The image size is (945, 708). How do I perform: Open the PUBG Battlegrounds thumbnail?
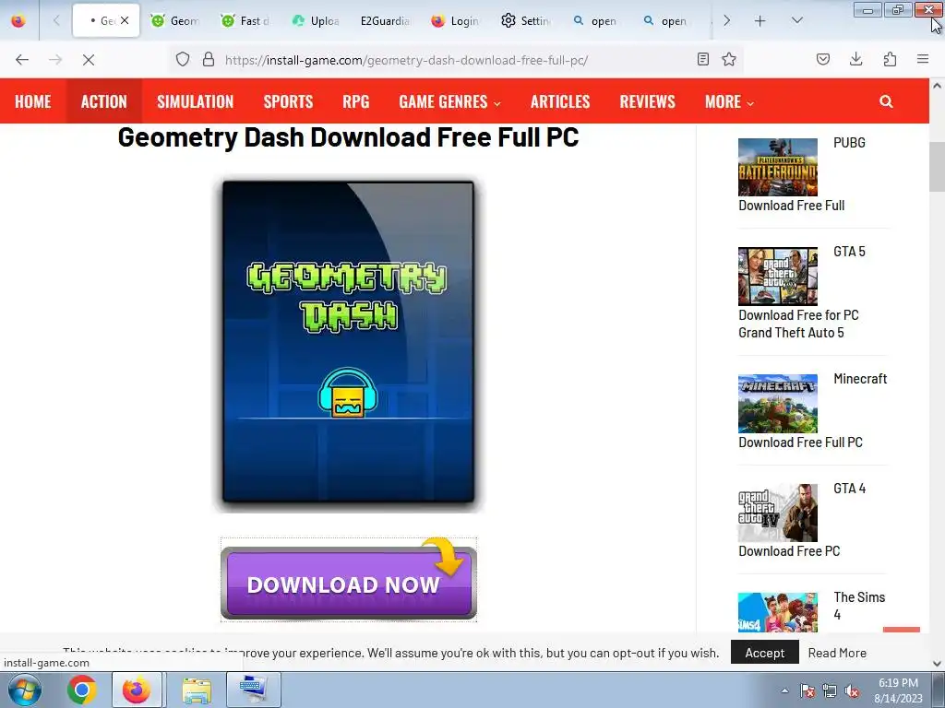tap(778, 167)
